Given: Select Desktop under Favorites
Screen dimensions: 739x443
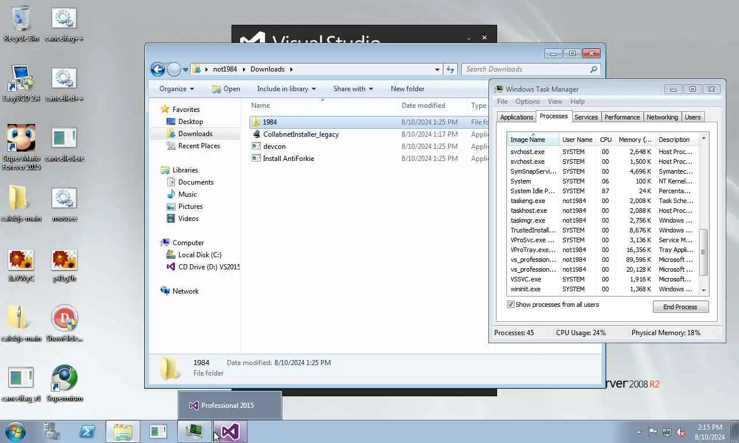Looking at the screenshot, I should (x=191, y=122).
